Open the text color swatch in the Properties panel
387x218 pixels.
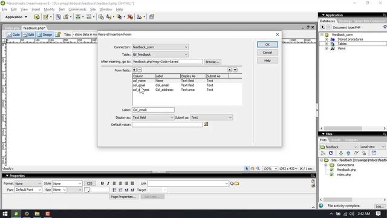pyautogui.click(x=87, y=190)
